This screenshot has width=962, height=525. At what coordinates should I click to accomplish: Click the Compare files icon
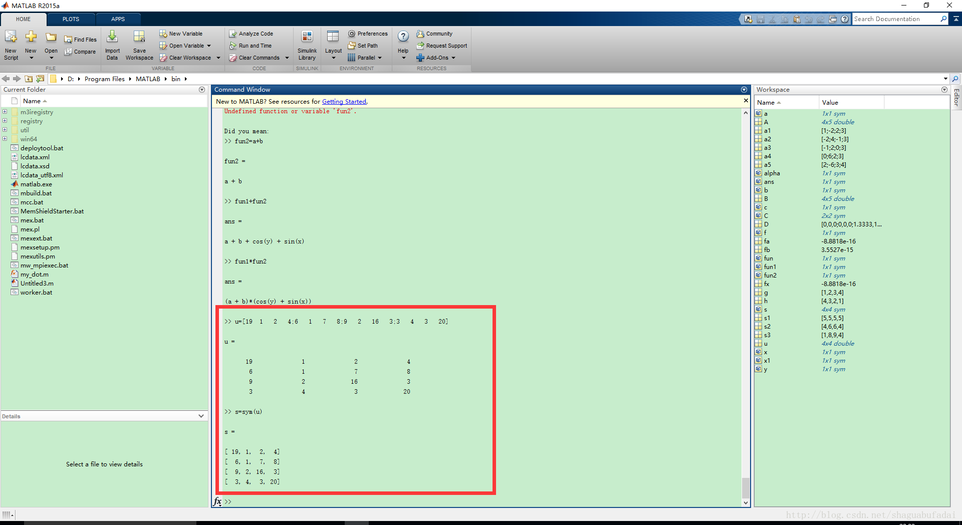pos(68,52)
